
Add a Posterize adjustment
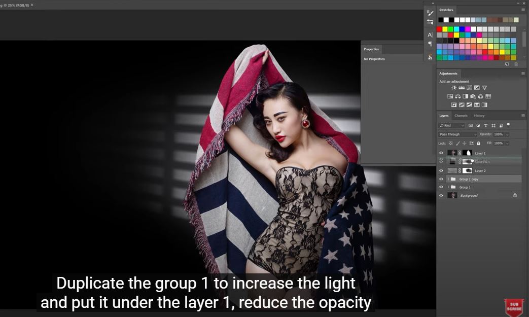(x=462, y=105)
